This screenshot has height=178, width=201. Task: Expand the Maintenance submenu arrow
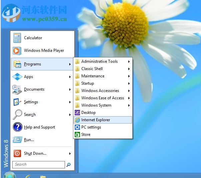(x=129, y=76)
